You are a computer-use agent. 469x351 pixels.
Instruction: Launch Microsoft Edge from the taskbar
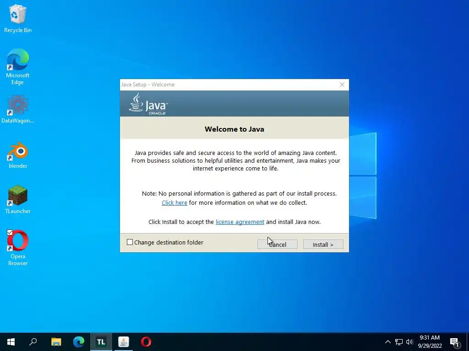coord(79,342)
